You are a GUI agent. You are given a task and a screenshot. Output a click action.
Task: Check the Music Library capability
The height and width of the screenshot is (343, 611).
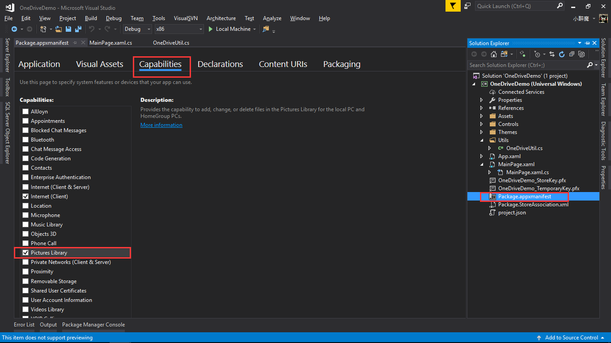(x=25, y=225)
